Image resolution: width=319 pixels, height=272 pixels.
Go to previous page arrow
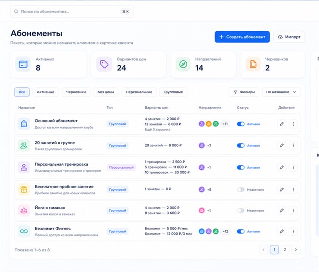coord(264,250)
